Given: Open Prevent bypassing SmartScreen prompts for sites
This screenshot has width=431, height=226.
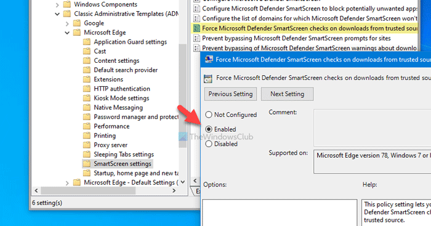Looking at the screenshot, I should point(296,38).
